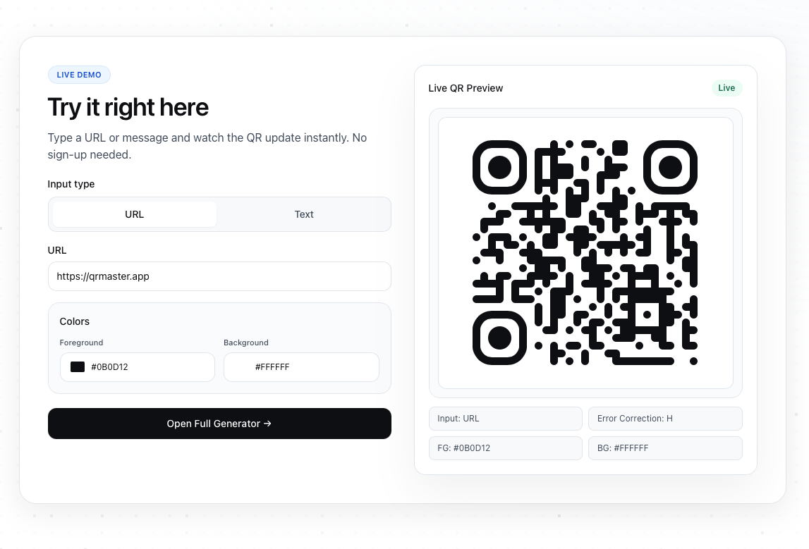Switch input type to Text
The width and height of the screenshot is (809, 549).
(x=304, y=214)
